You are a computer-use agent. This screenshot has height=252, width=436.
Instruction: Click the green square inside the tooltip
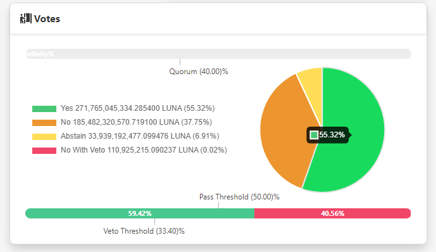click(314, 135)
